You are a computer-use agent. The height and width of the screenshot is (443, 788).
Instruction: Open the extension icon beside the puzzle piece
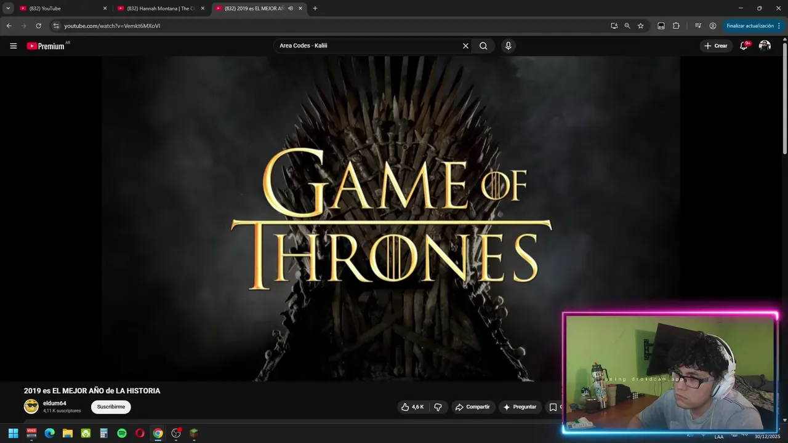(661, 26)
